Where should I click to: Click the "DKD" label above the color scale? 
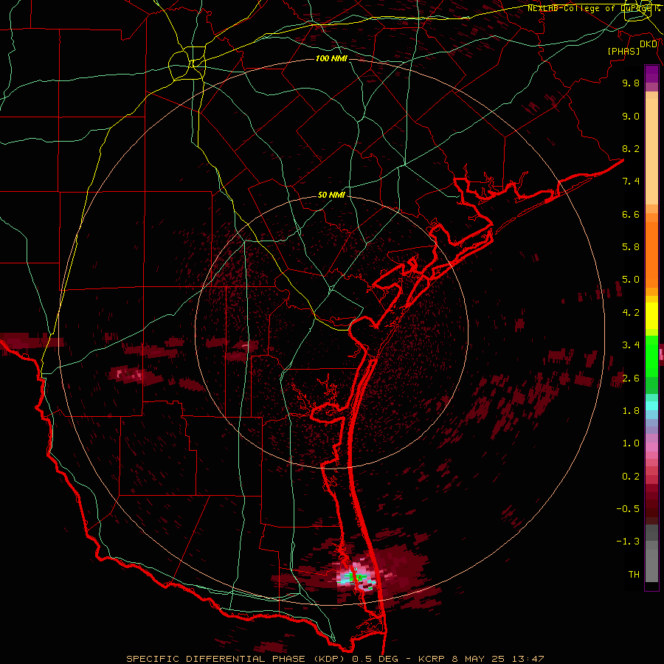pyautogui.click(x=648, y=44)
